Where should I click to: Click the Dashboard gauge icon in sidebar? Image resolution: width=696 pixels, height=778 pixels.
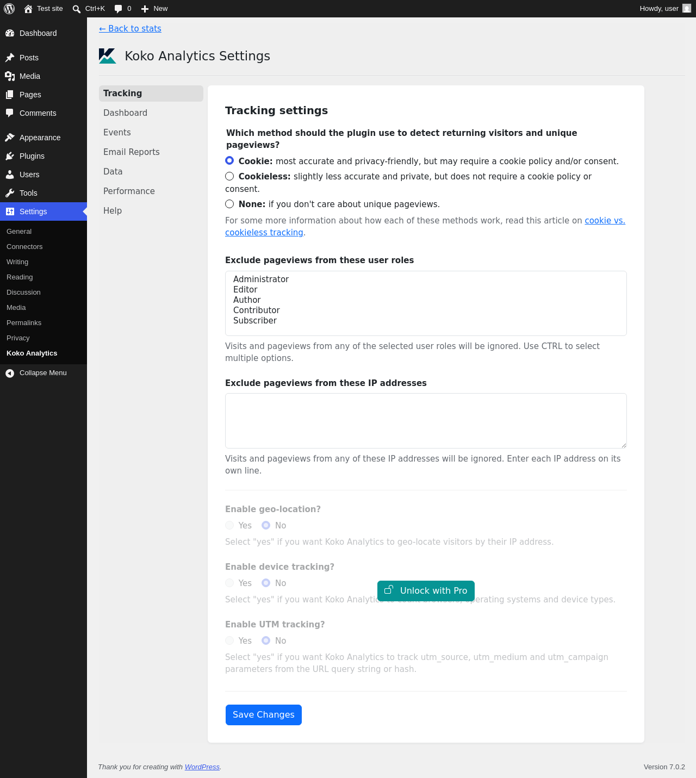tap(10, 33)
